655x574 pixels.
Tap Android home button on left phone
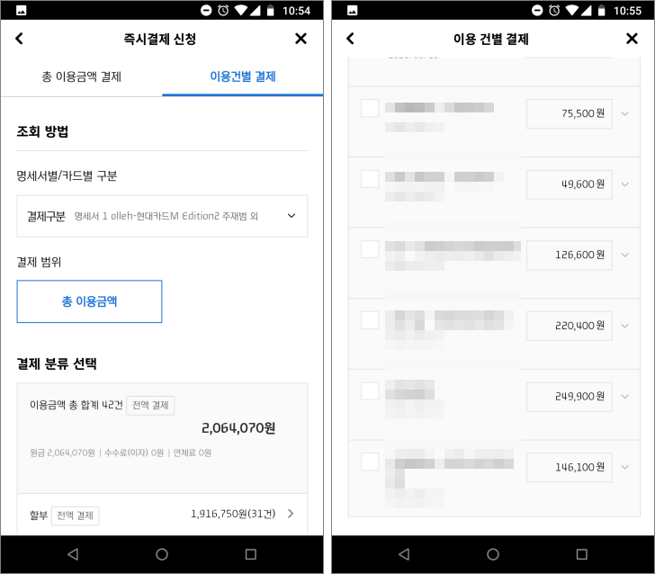coord(162,554)
